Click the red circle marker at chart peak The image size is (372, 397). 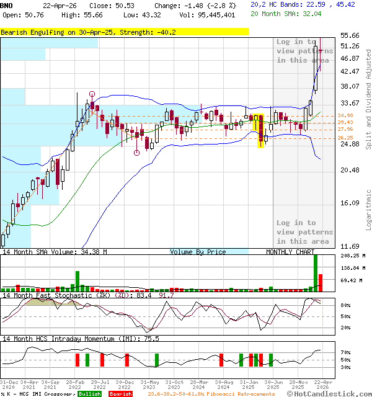point(92,94)
